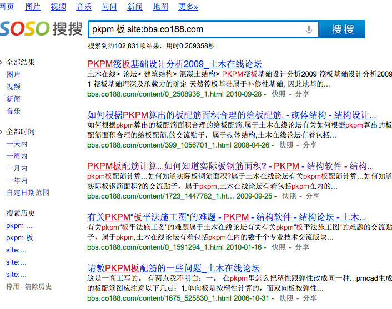Open the 问问 tab in top navigation
This screenshot has width=392, height=309.
[x=109, y=7]
